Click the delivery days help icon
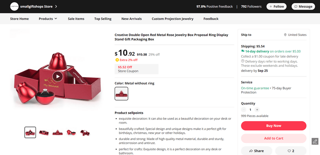Image resolution: width=320 pixels, height=155 pixels. coord(243,61)
